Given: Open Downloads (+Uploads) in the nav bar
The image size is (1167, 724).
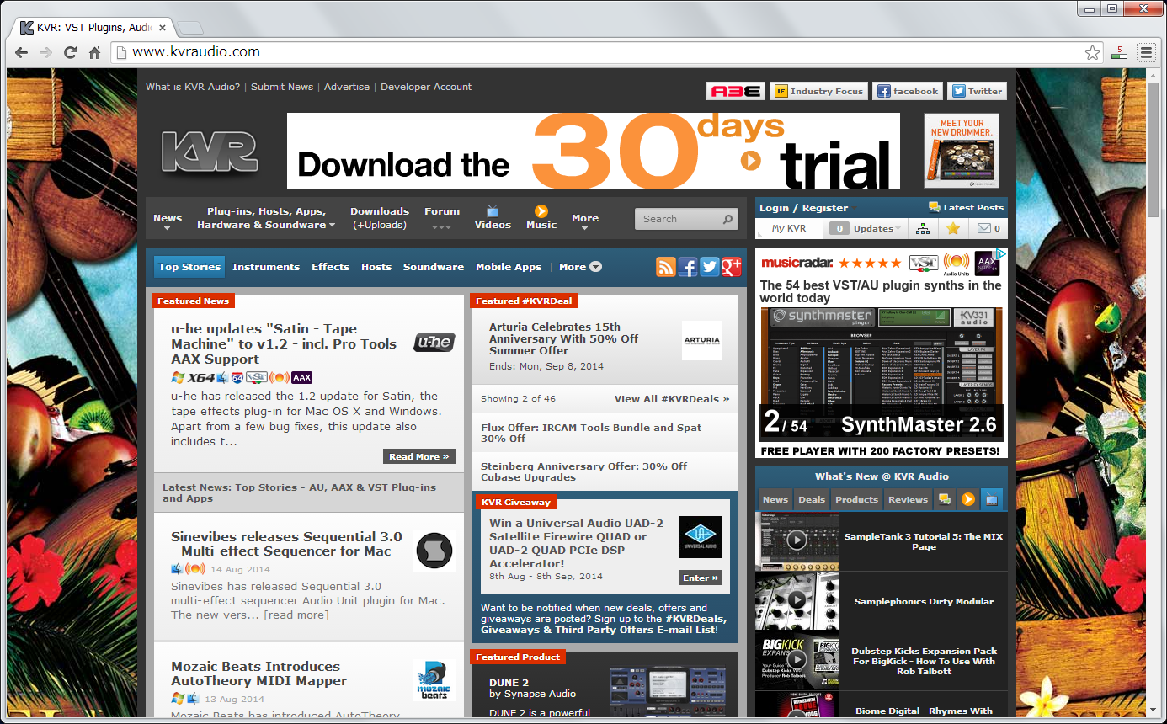Looking at the screenshot, I should (380, 218).
